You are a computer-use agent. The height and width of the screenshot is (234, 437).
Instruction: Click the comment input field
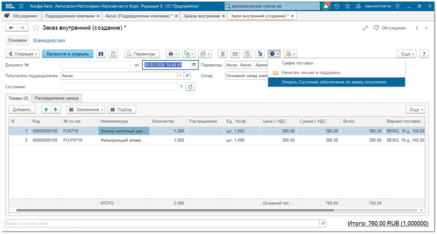pos(162,223)
